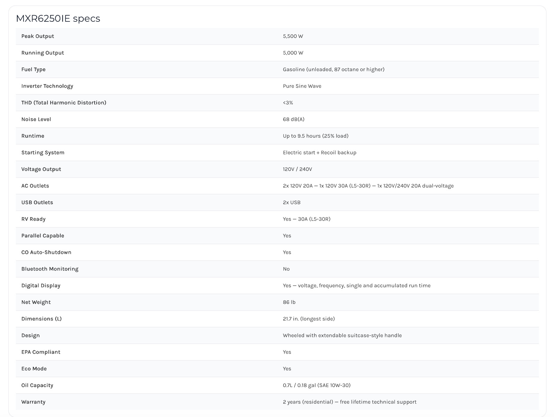The height and width of the screenshot is (417, 554).
Task: Click the Bluetooth Monitoring No value
Action: coord(286,269)
